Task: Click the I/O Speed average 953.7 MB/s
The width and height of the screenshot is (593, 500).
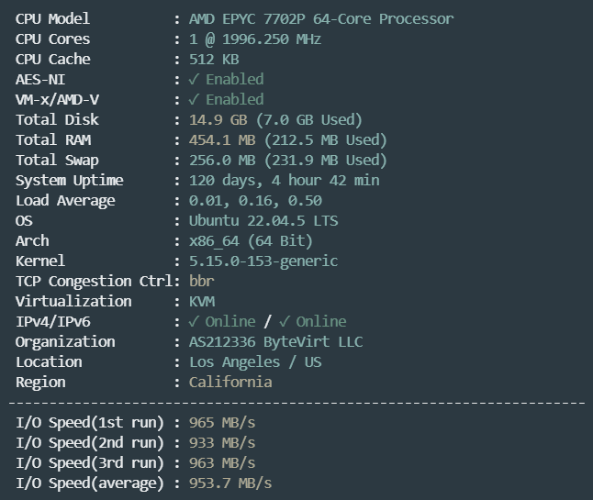Action: [x=230, y=483]
